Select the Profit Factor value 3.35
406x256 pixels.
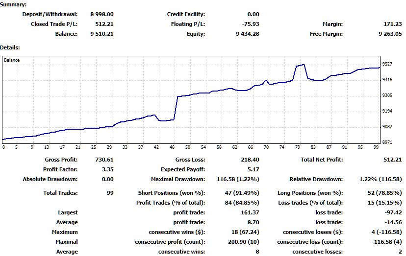point(107,169)
